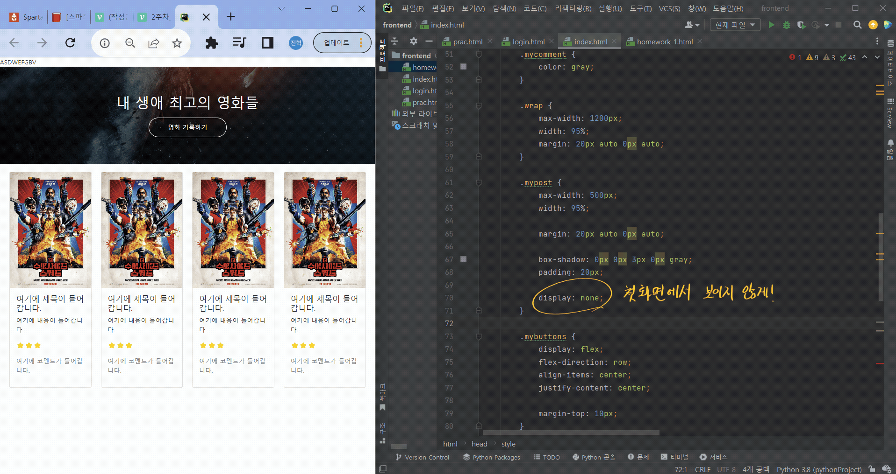Click 영화 기록하기 button on web page

(x=187, y=127)
